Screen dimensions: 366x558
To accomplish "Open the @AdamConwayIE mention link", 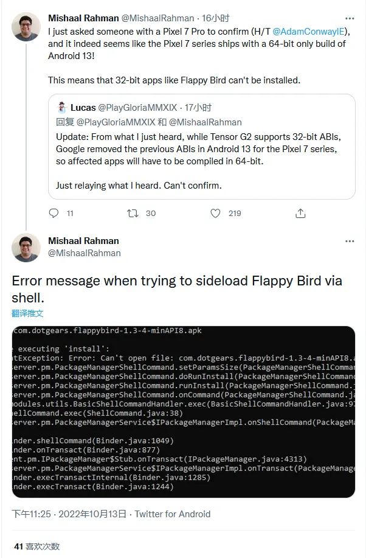I will click(308, 32).
